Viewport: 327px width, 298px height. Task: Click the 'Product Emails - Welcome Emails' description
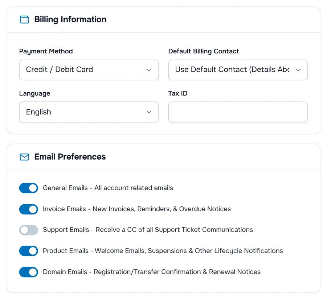(x=163, y=251)
